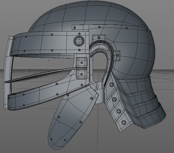The width and height of the screenshot is (174, 153).
Task: Select the round pivot knob on upper visor band
Action: pos(79,41)
